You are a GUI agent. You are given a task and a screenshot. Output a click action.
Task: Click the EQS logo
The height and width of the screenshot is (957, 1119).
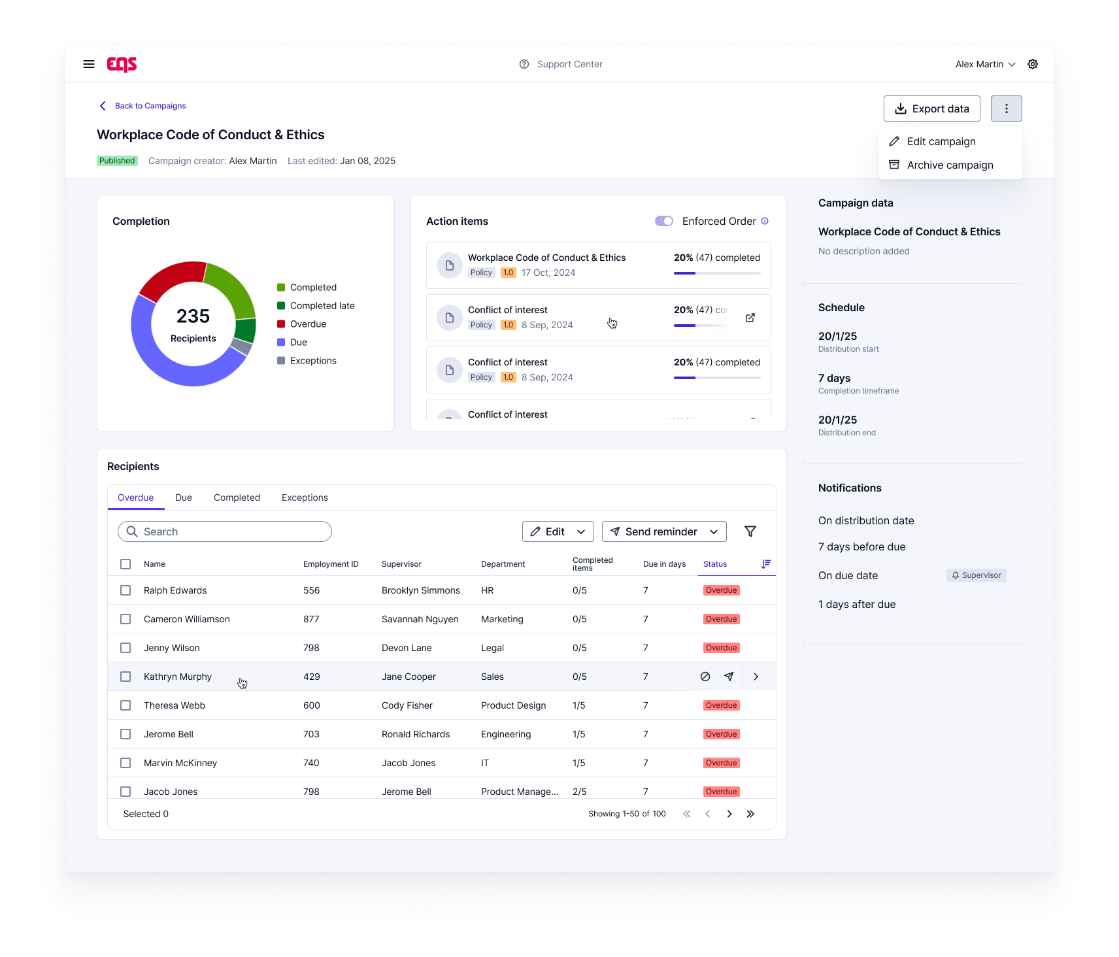pos(122,64)
